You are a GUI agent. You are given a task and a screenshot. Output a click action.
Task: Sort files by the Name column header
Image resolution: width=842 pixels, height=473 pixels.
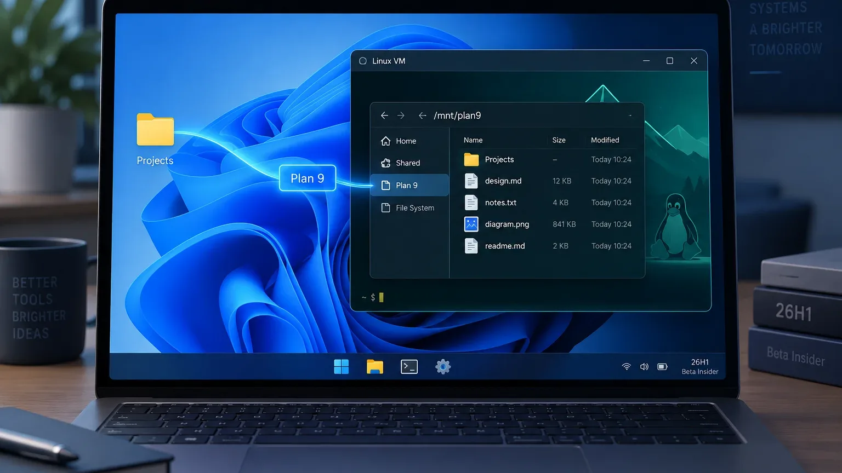click(x=473, y=140)
